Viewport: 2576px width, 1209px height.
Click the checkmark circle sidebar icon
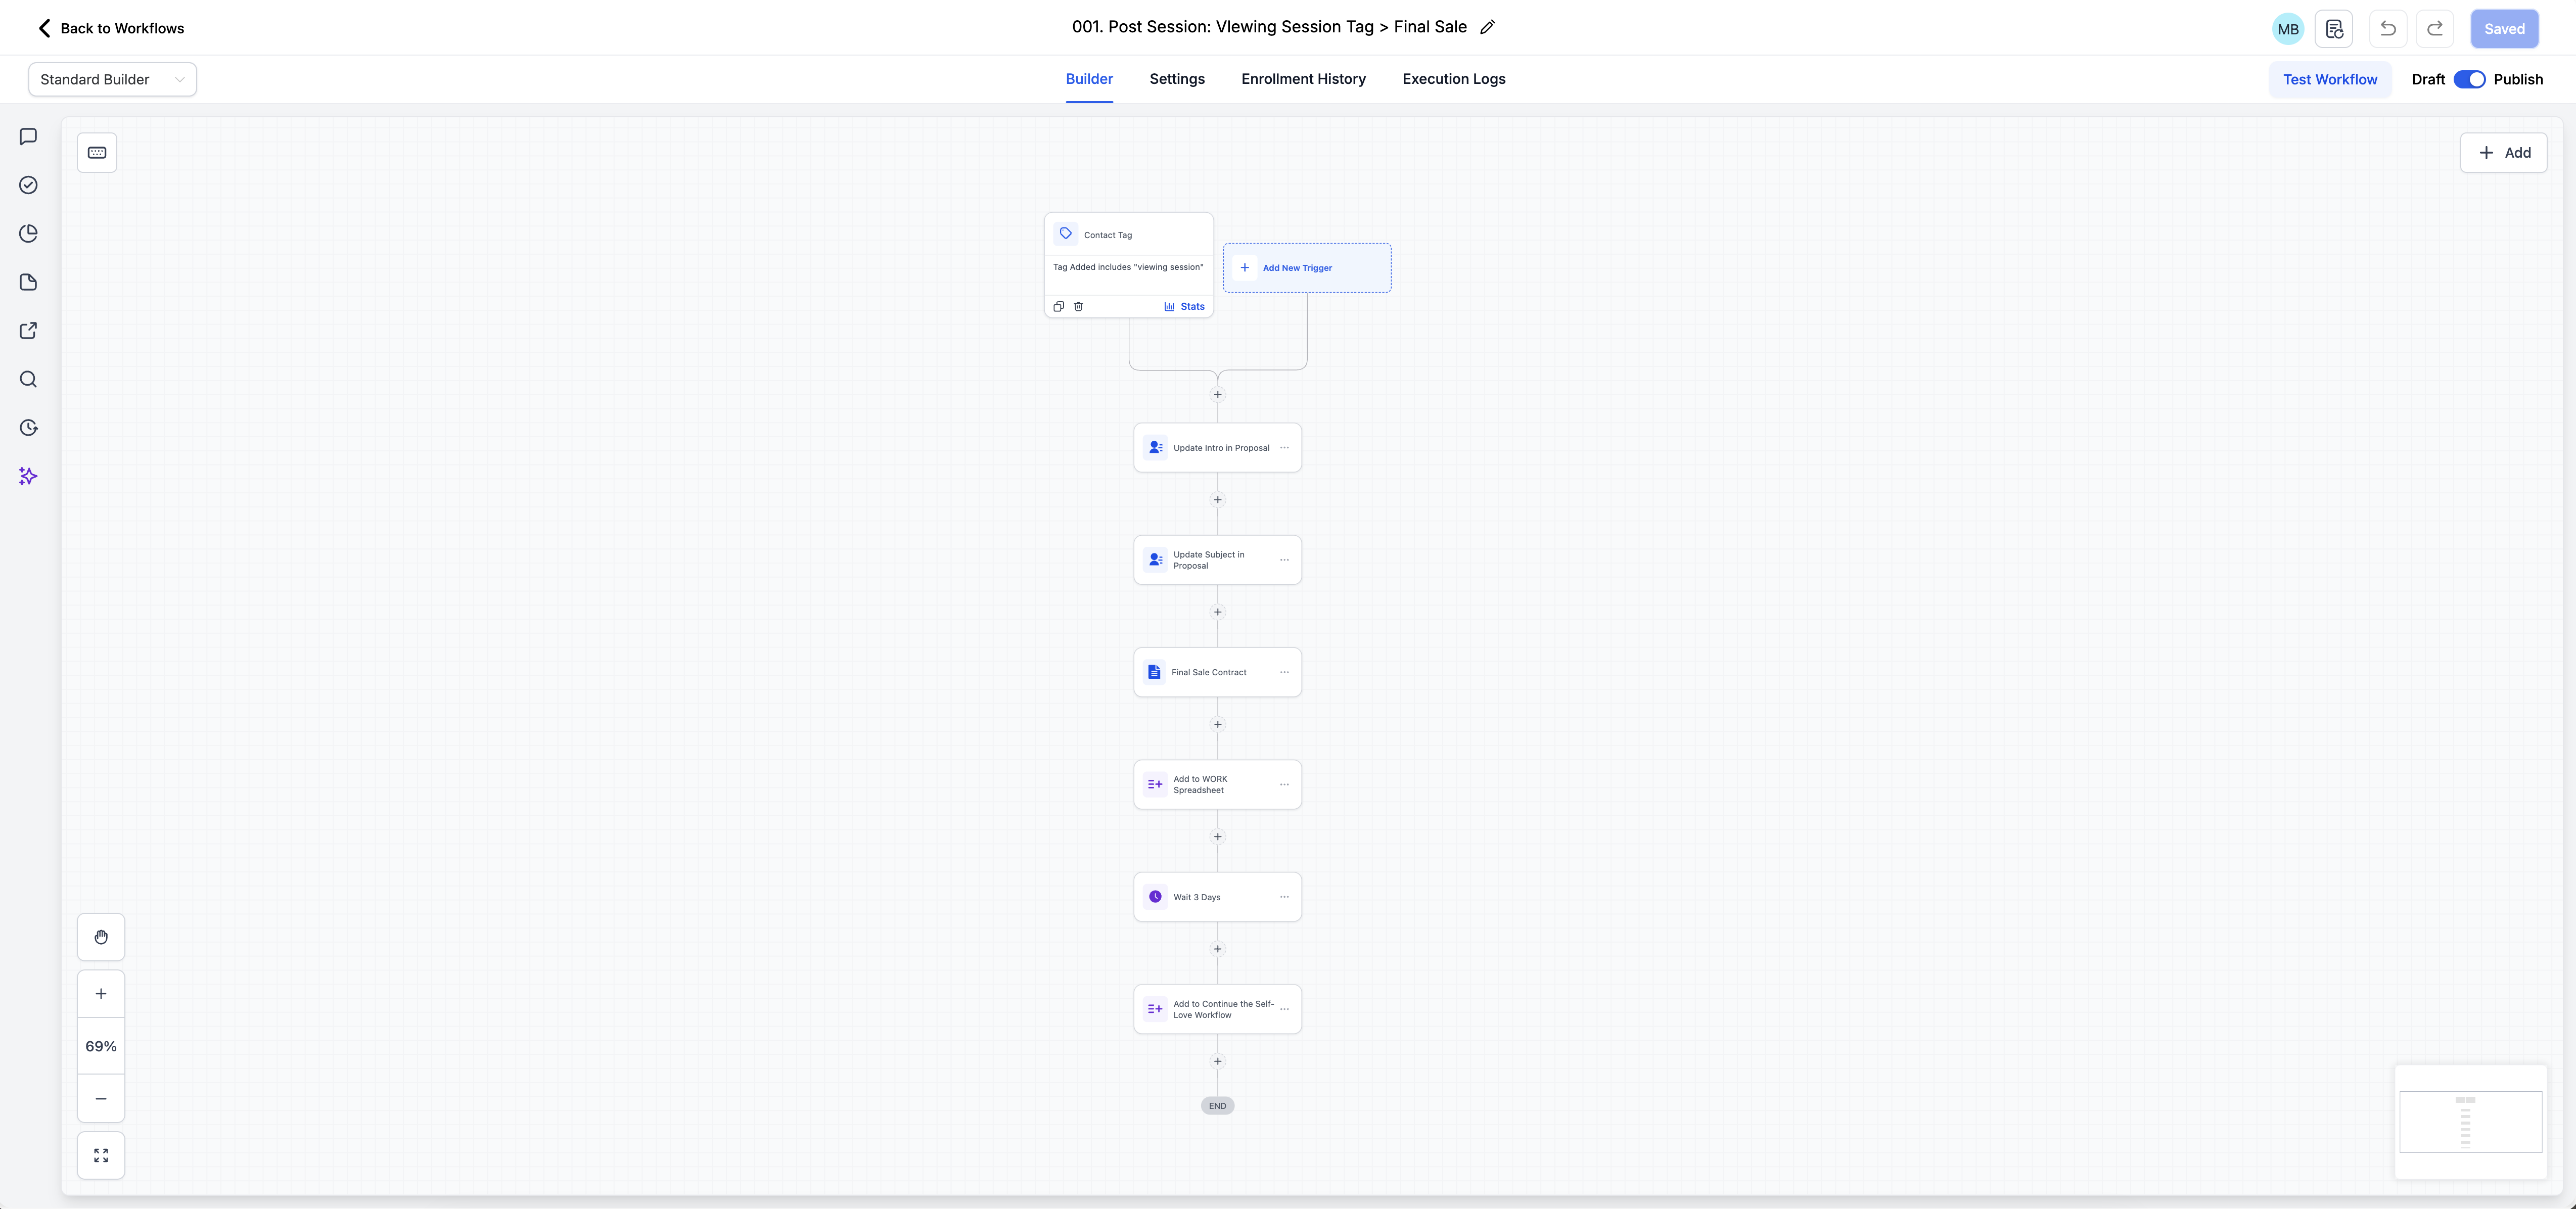pos(28,185)
